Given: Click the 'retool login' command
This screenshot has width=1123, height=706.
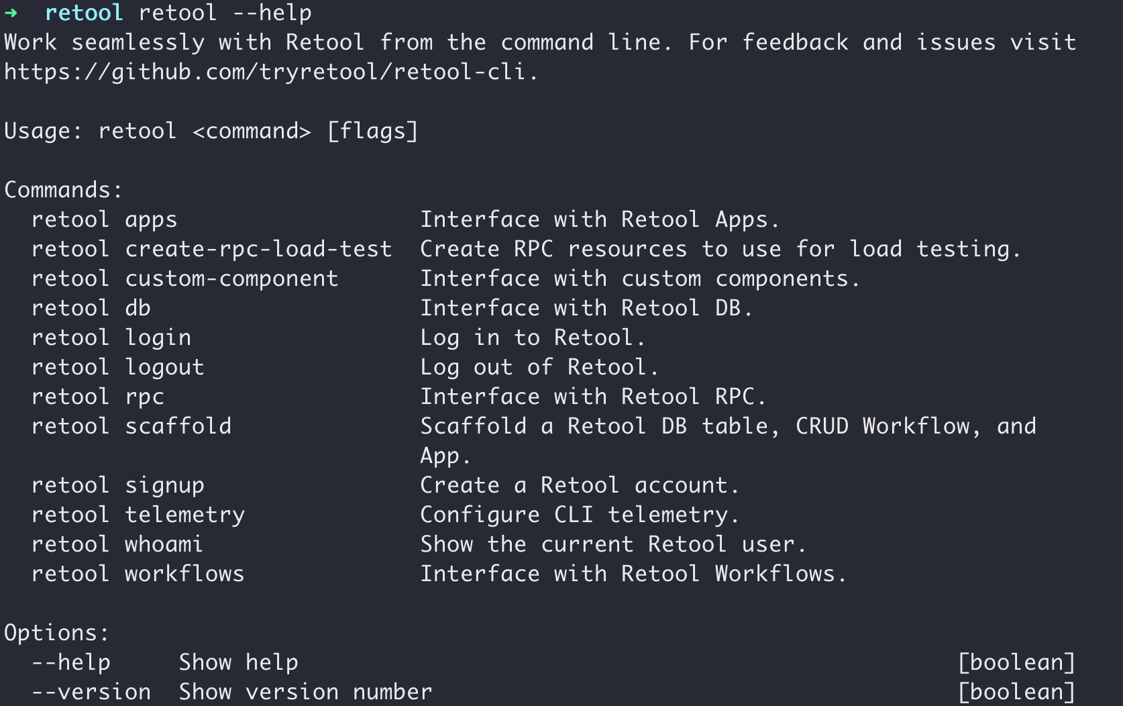Looking at the screenshot, I should (x=111, y=338).
